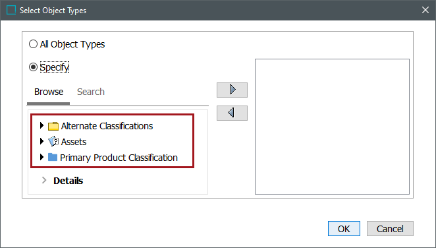Expand the Primary Product Classification node
The image size is (436, 248).
[x=41, y=157]
